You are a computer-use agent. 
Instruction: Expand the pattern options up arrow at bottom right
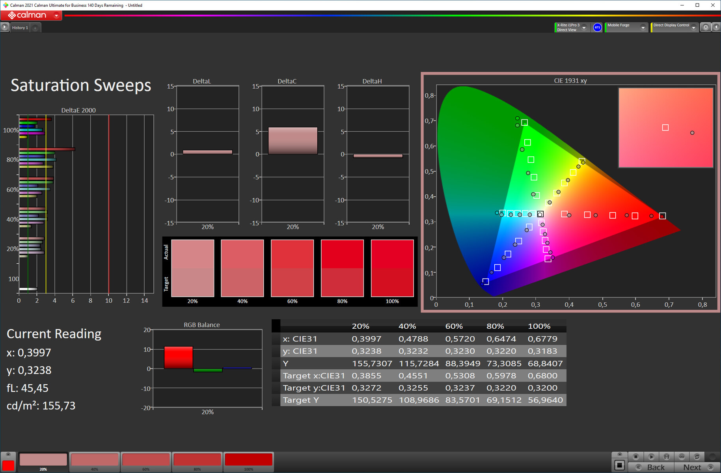(x=619, y=454)
